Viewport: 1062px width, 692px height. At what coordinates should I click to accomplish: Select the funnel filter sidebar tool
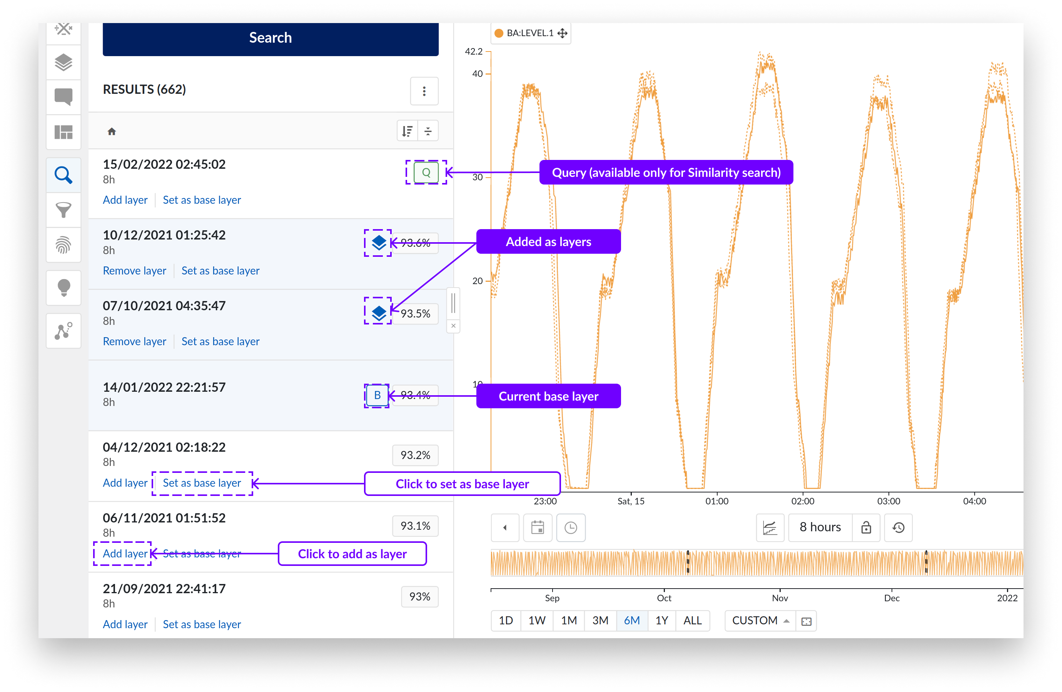63,210
